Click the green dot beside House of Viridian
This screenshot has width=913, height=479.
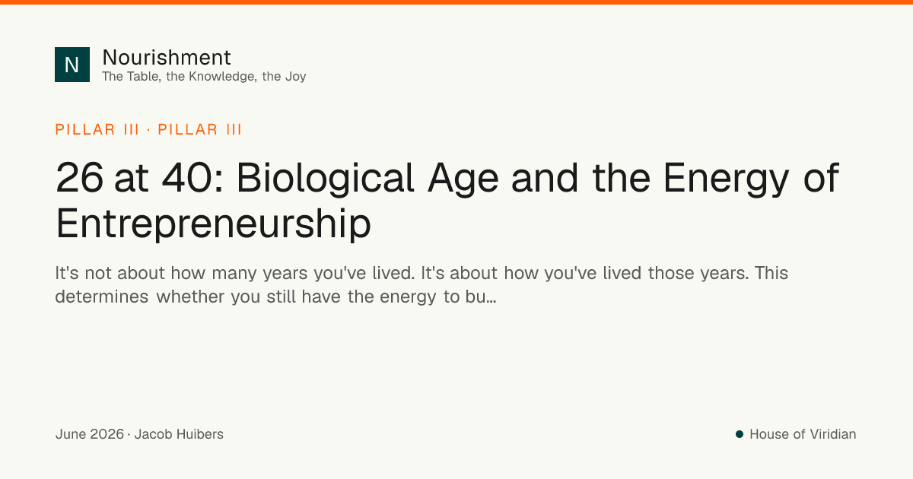[x=739, y=434]
